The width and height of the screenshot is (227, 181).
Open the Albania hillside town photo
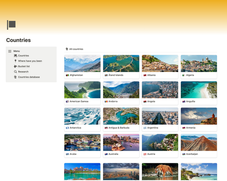[160, 63]
